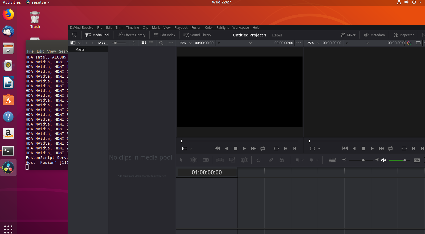Open the Metadata panel
This screenshot has width=425, height=234.
(x=374, y=35)
